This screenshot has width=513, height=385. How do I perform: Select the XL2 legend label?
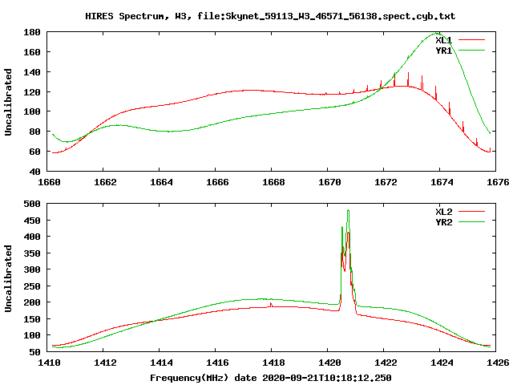point(443,212)
